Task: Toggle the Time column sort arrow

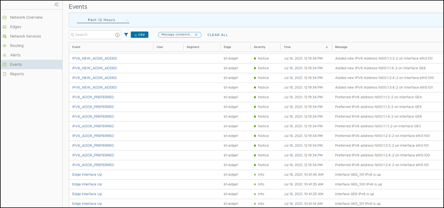Action: tap(327, 47)
